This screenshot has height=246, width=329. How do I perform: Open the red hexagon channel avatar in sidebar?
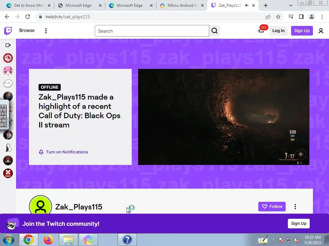(8, 58)
